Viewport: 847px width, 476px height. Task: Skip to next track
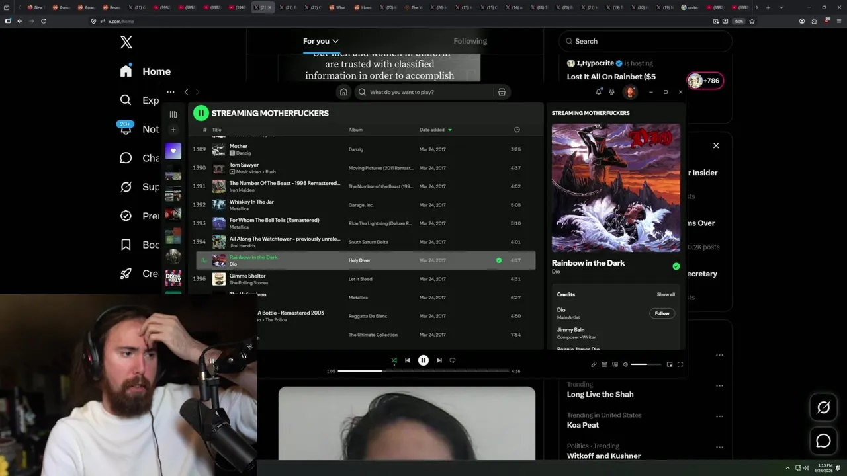[x=439, y=360]
